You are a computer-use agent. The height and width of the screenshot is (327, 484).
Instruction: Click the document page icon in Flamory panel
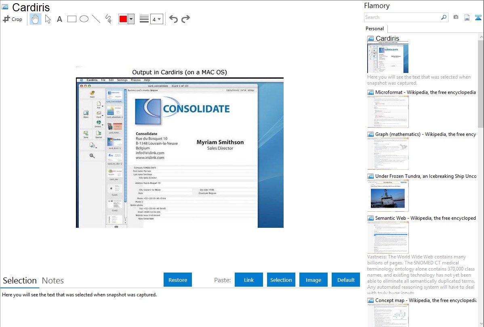pyautogui.click(x=467, y=17)
